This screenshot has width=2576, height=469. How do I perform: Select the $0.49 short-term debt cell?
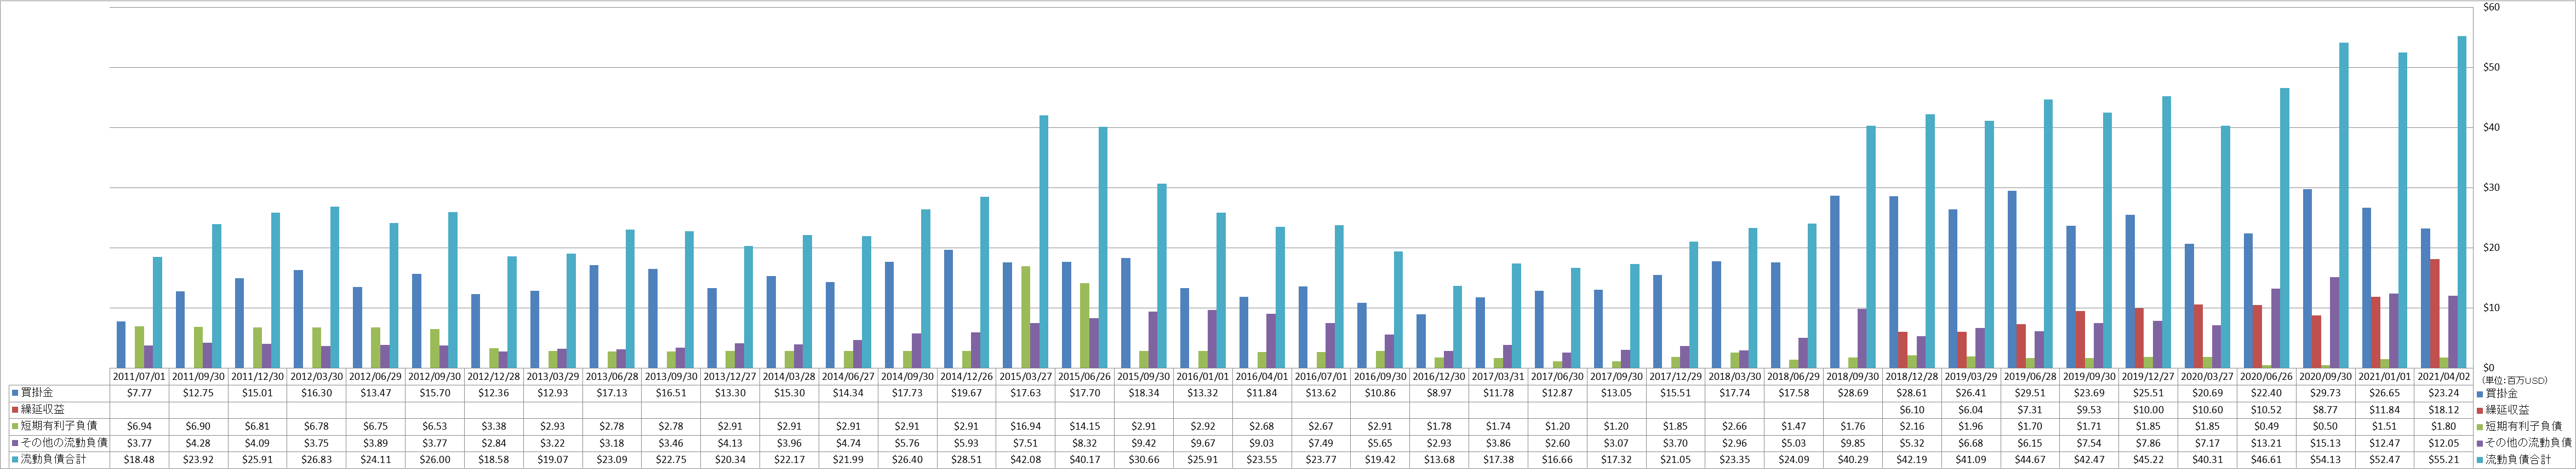[2267, 426]
